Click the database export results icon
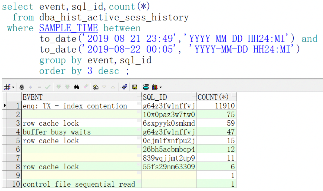Viewport: 323px width, 191px height. click(146, 87)
